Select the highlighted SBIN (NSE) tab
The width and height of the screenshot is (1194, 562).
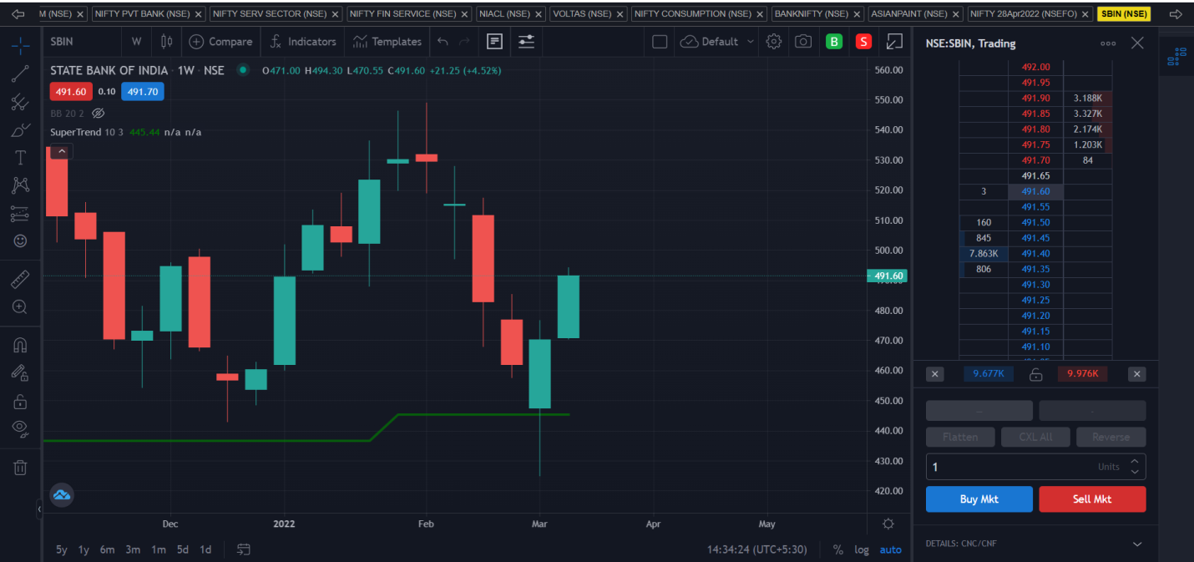click(1125, 14)
